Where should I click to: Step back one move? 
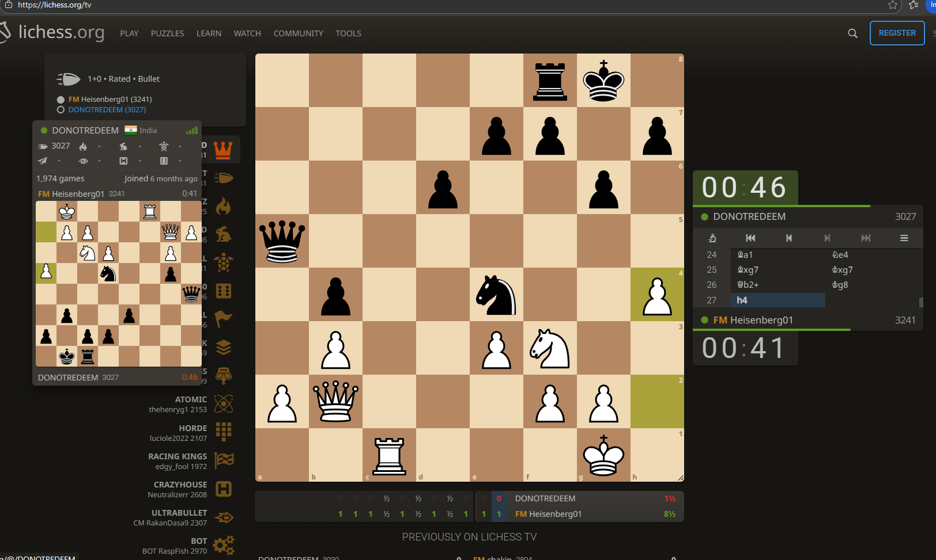pos(789,238)
